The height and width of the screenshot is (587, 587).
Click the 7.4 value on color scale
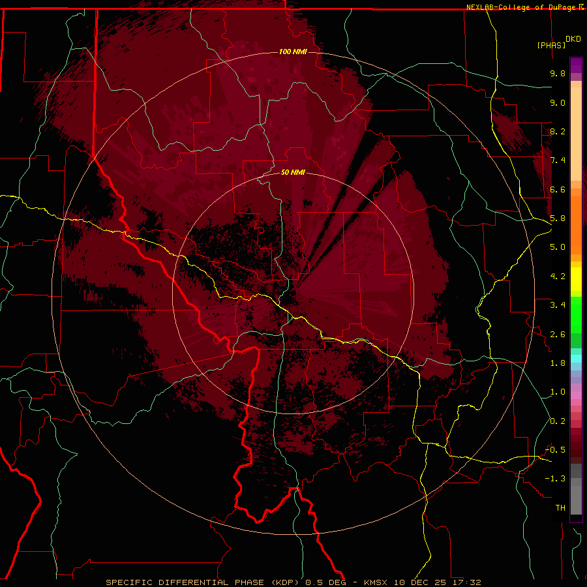558,160
